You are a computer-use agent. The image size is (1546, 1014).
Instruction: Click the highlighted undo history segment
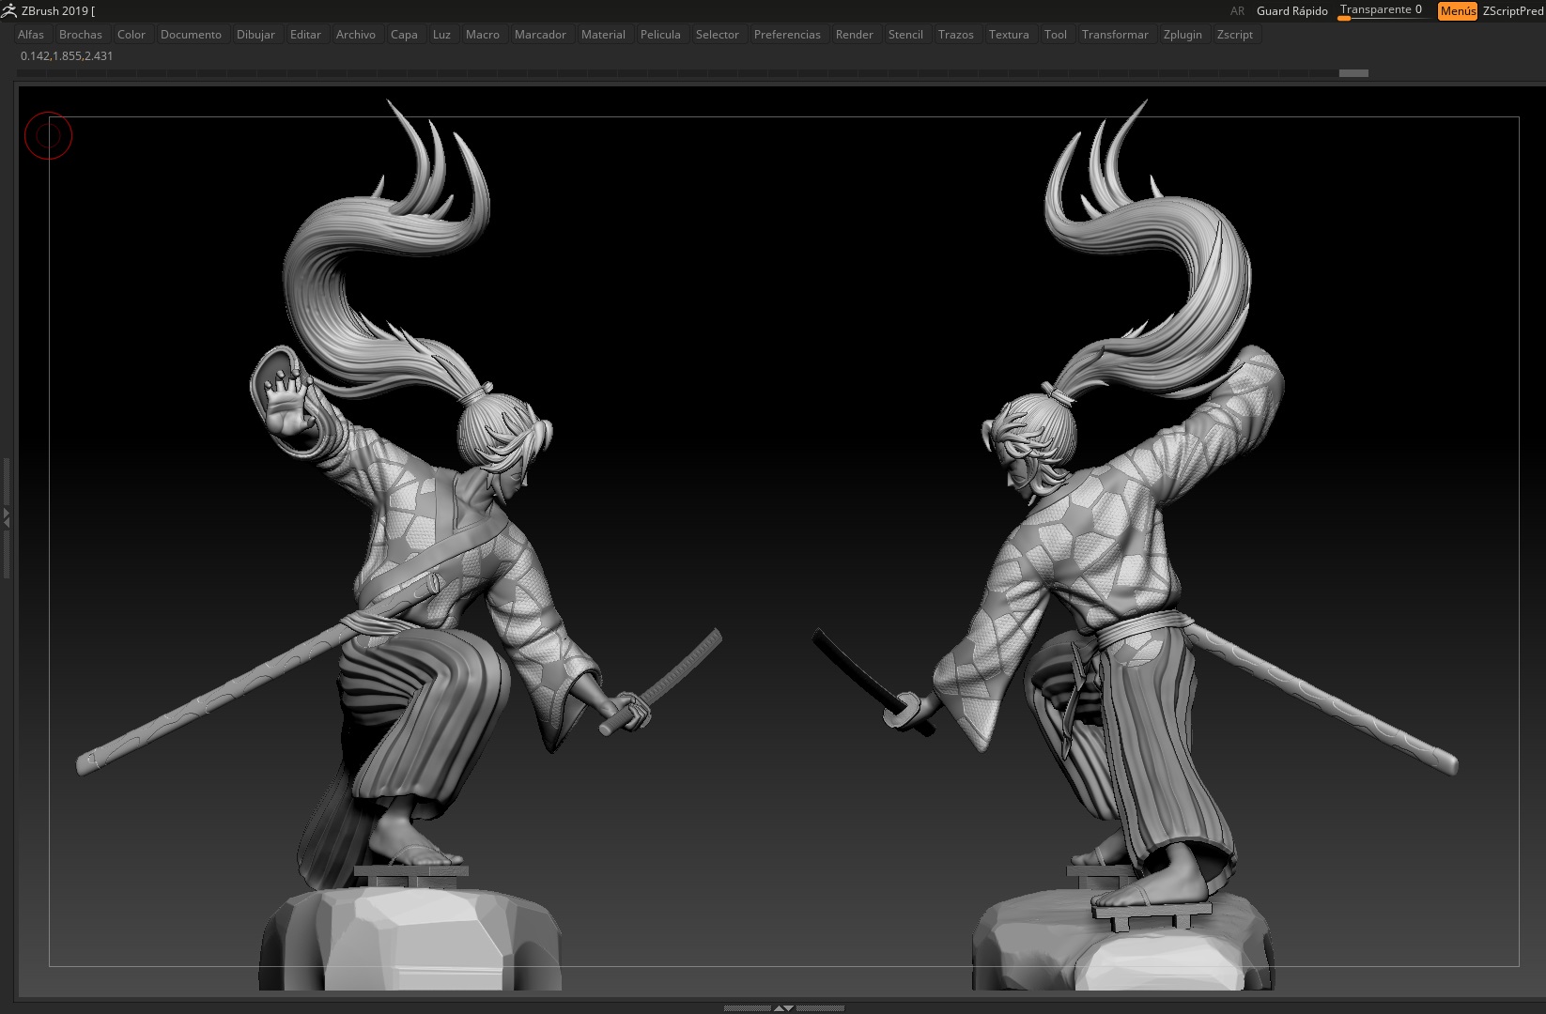click(1353, 72)
